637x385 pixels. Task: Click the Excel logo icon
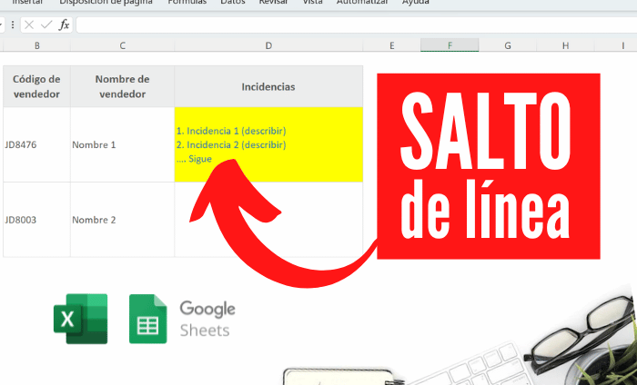coord(80,319)
